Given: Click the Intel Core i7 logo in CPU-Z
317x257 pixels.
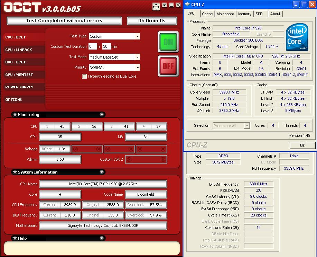Looking at the screenshot, I should (297, 37).
